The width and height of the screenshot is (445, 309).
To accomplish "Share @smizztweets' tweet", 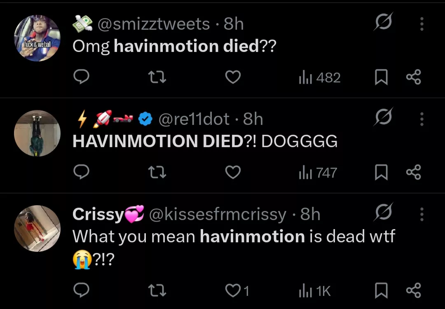I will pyautogui.click(x=414, y=77).
